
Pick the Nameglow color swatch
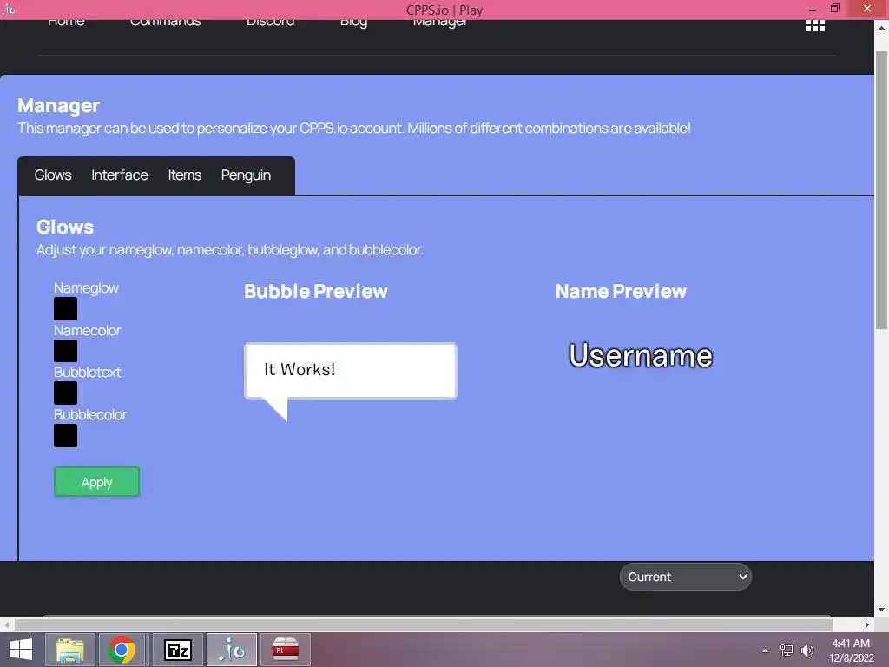pos(65,309)
